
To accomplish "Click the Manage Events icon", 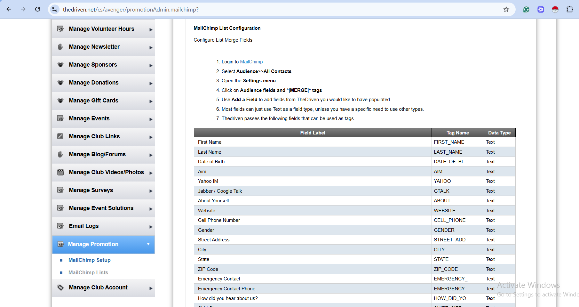I will [60, 118].
